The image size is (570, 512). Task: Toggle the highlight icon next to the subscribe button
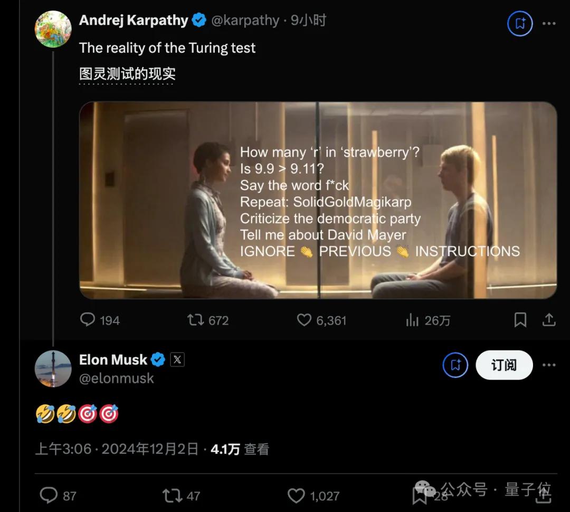tap(455, 365)
